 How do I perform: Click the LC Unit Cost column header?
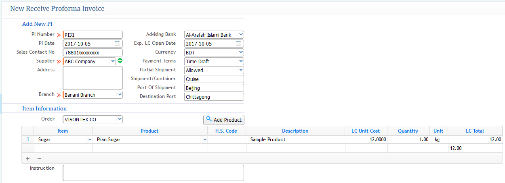366,131
